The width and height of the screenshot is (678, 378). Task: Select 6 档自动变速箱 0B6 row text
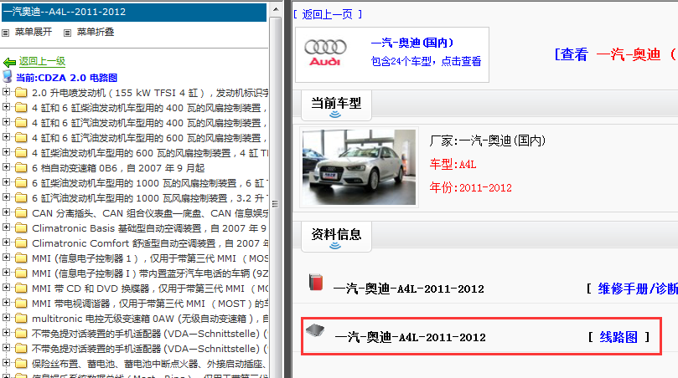[x=118, y=168]
